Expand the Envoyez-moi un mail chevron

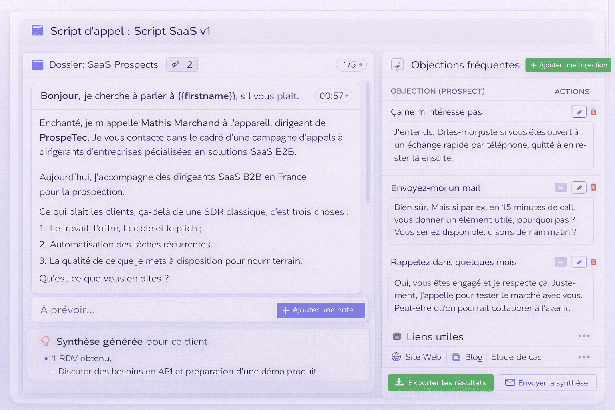pos(561,187)
